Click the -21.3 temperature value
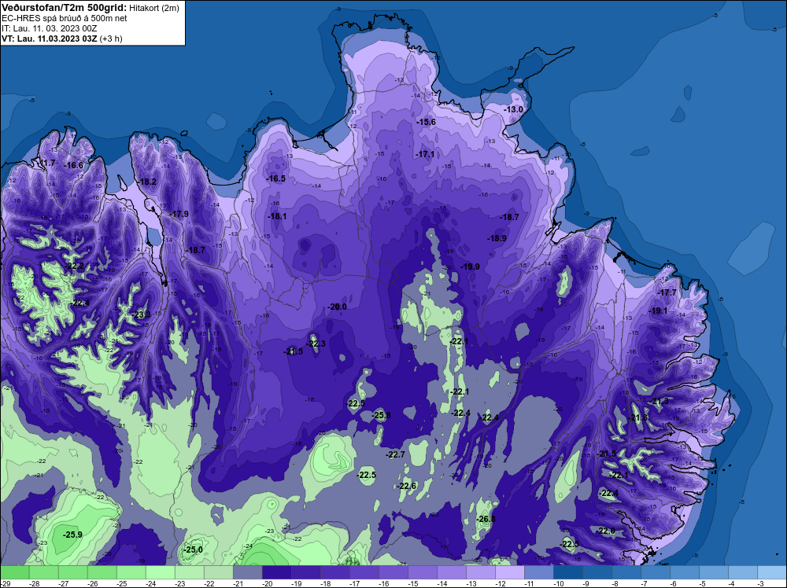 (659, 401)
